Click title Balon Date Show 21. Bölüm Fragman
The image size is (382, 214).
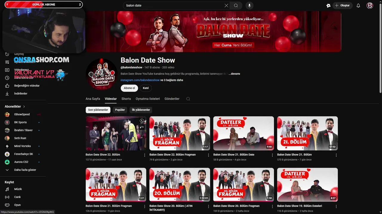tap(109, 206)
